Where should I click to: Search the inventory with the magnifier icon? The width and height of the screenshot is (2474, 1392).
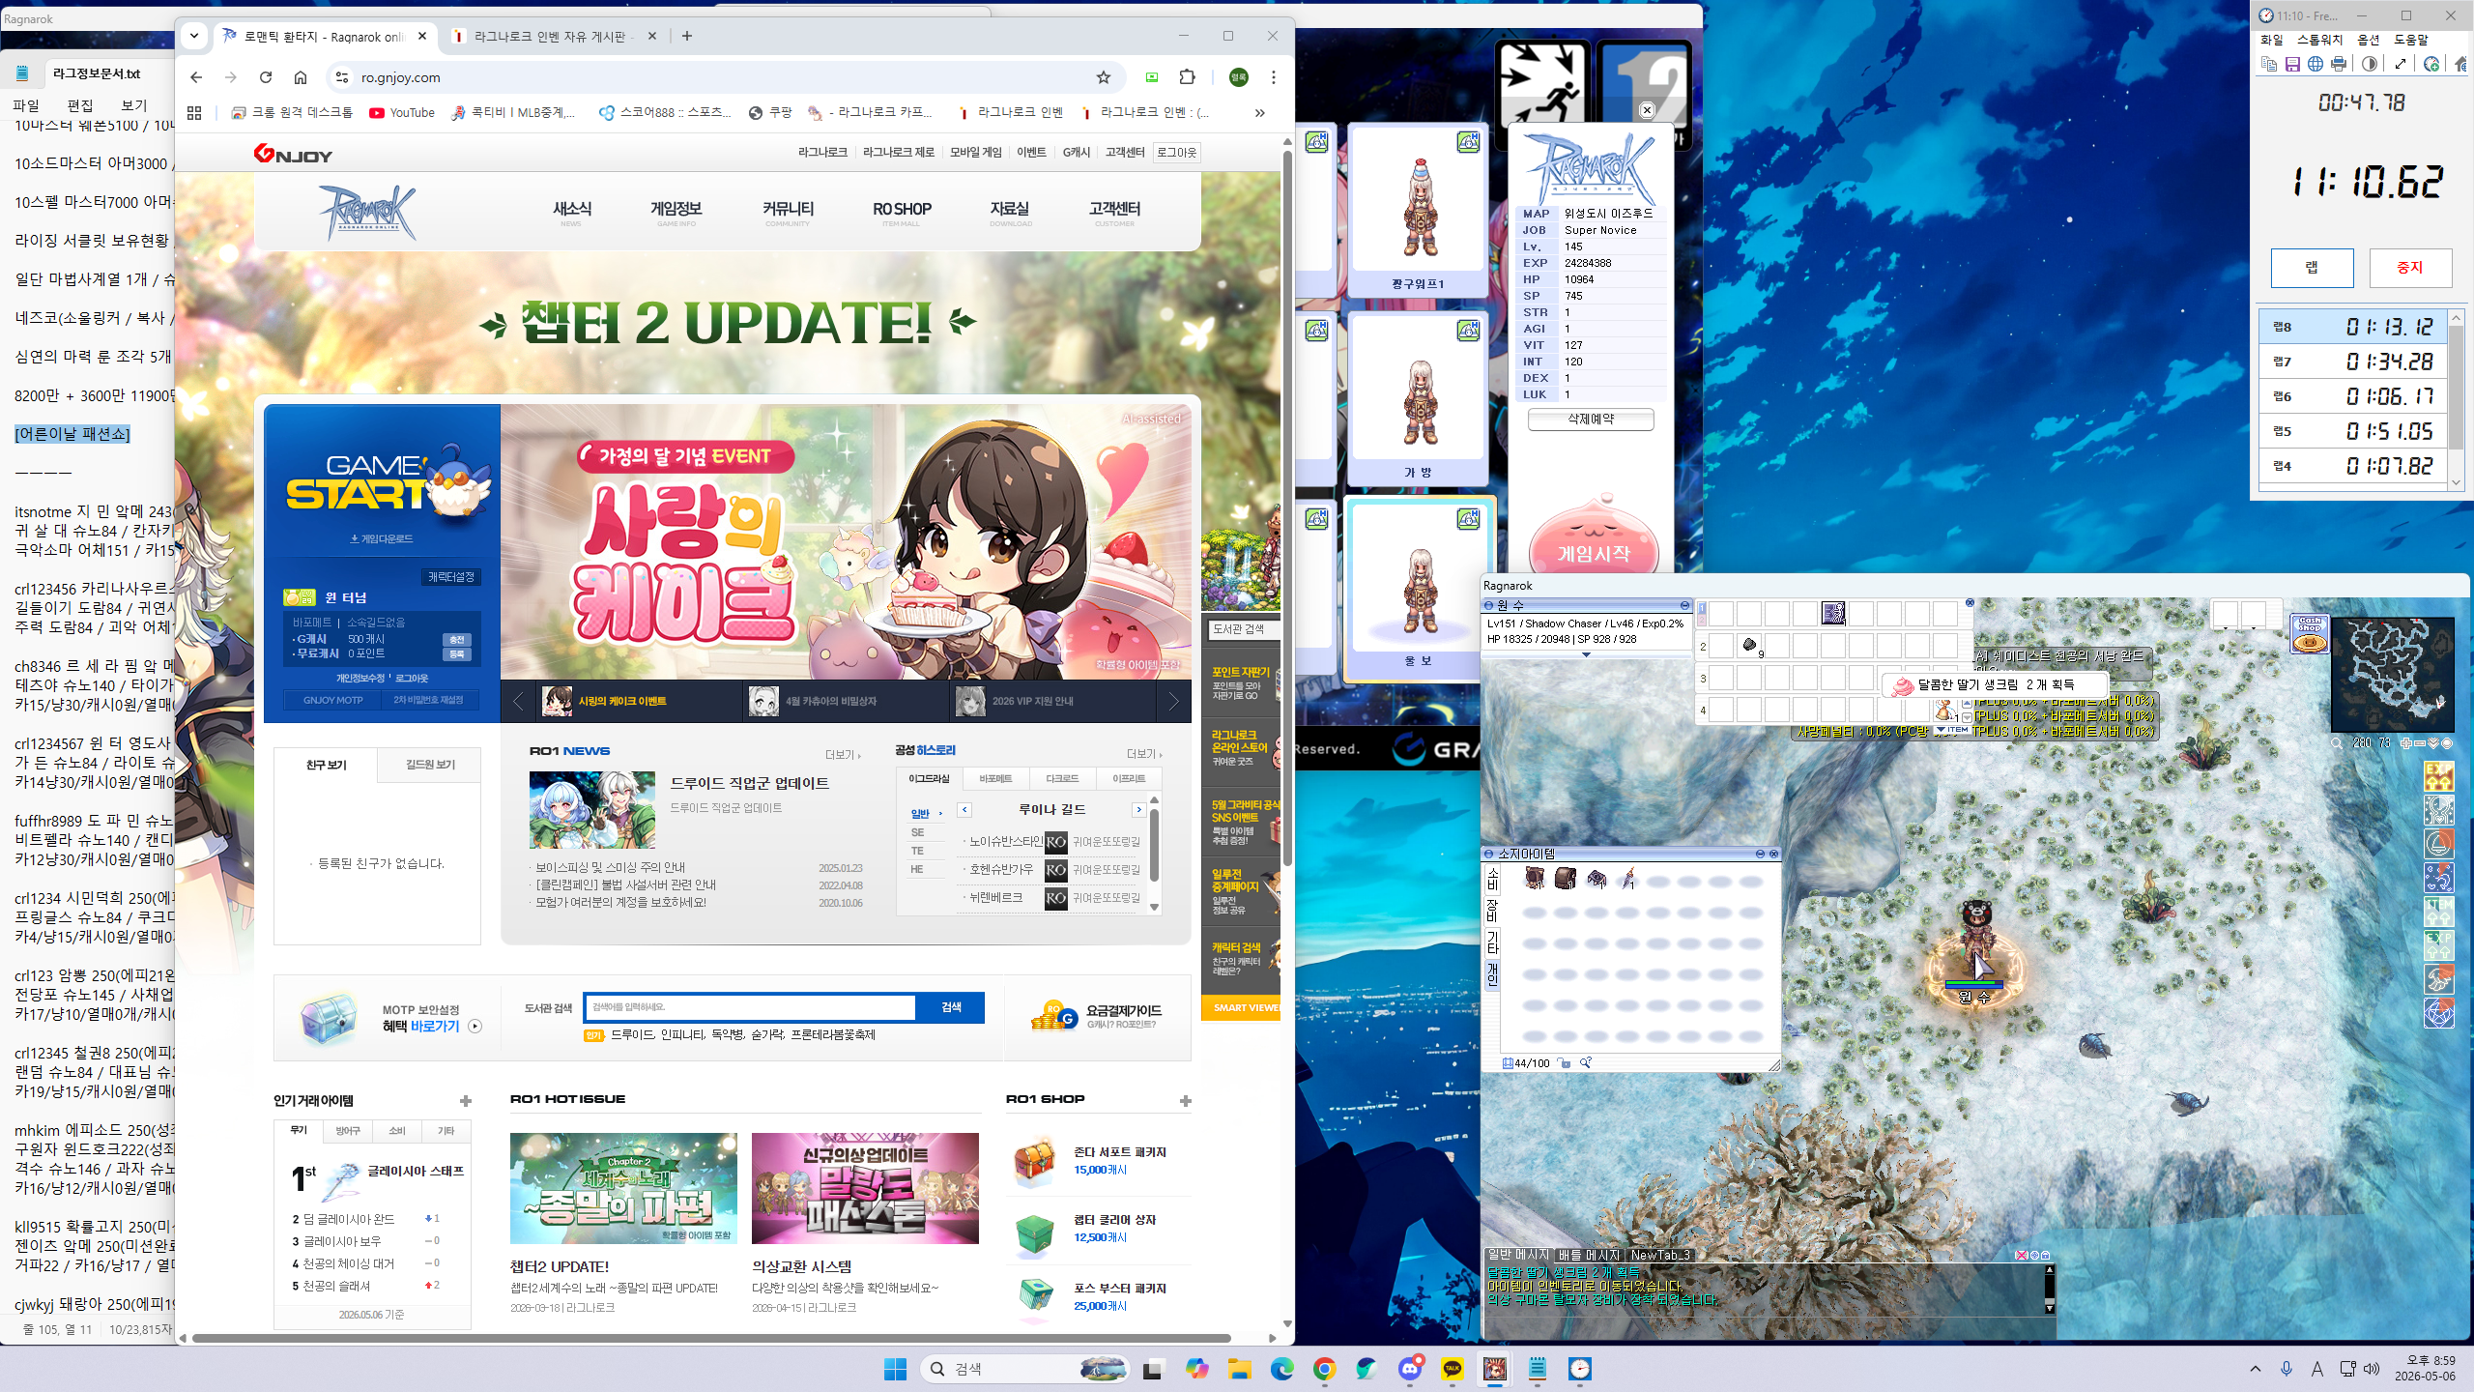point(1586,1063)
